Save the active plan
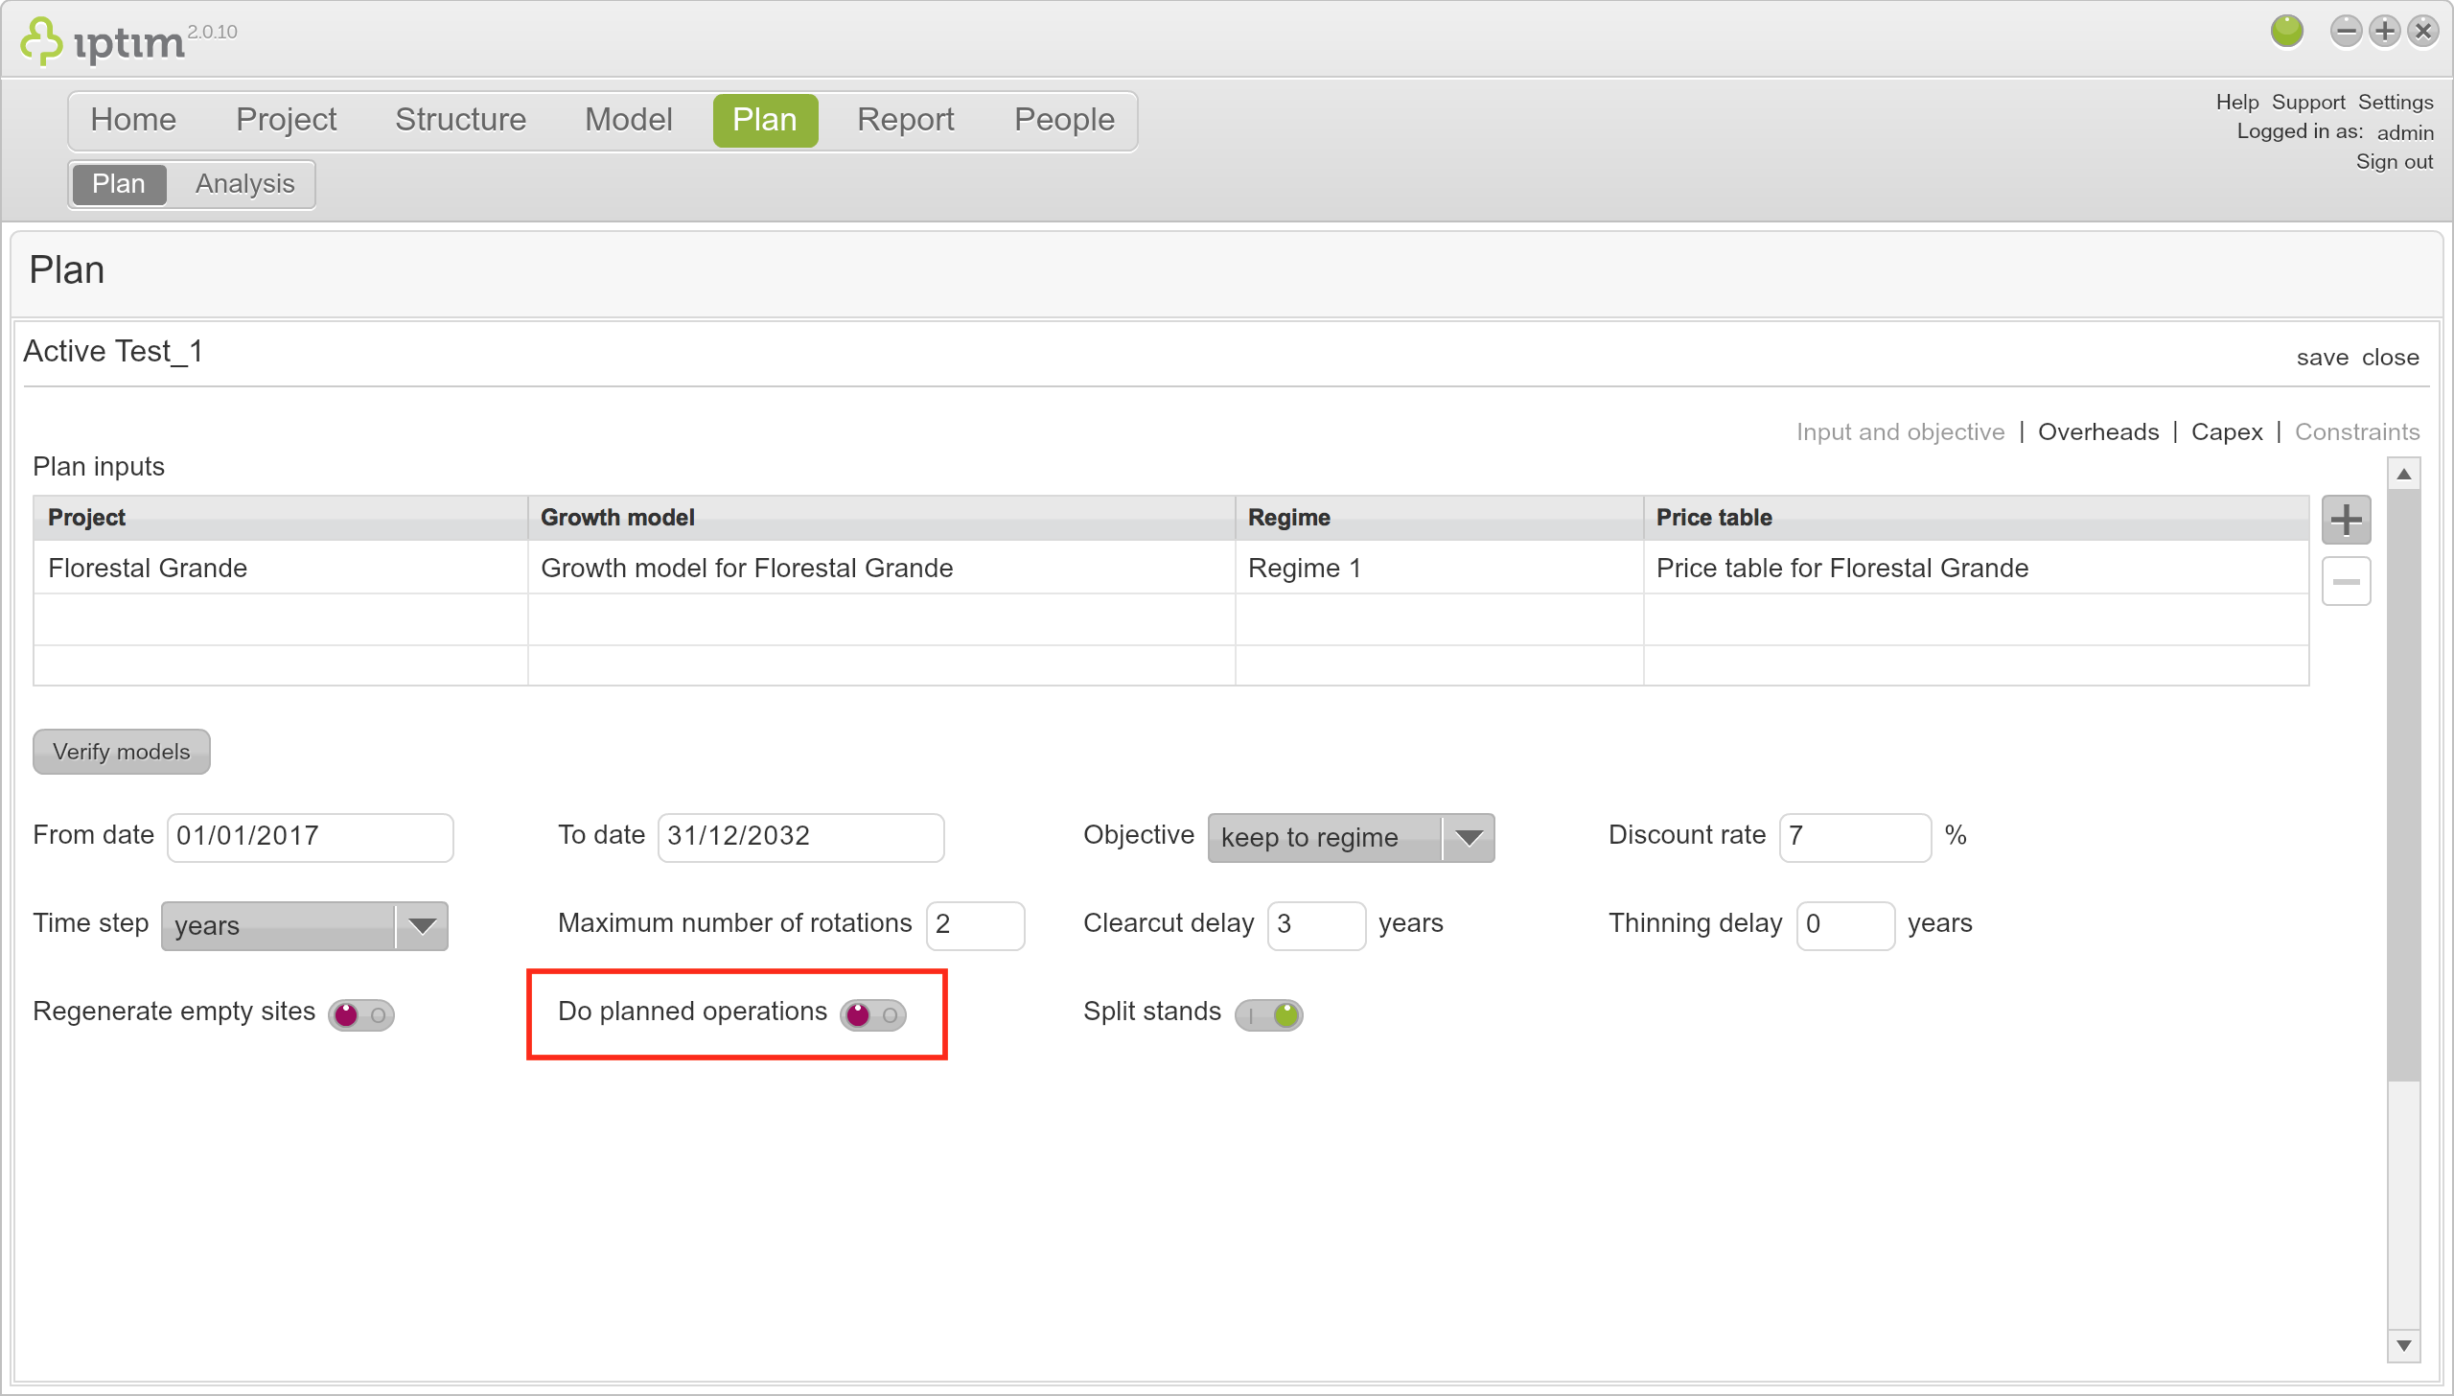 2322,358
